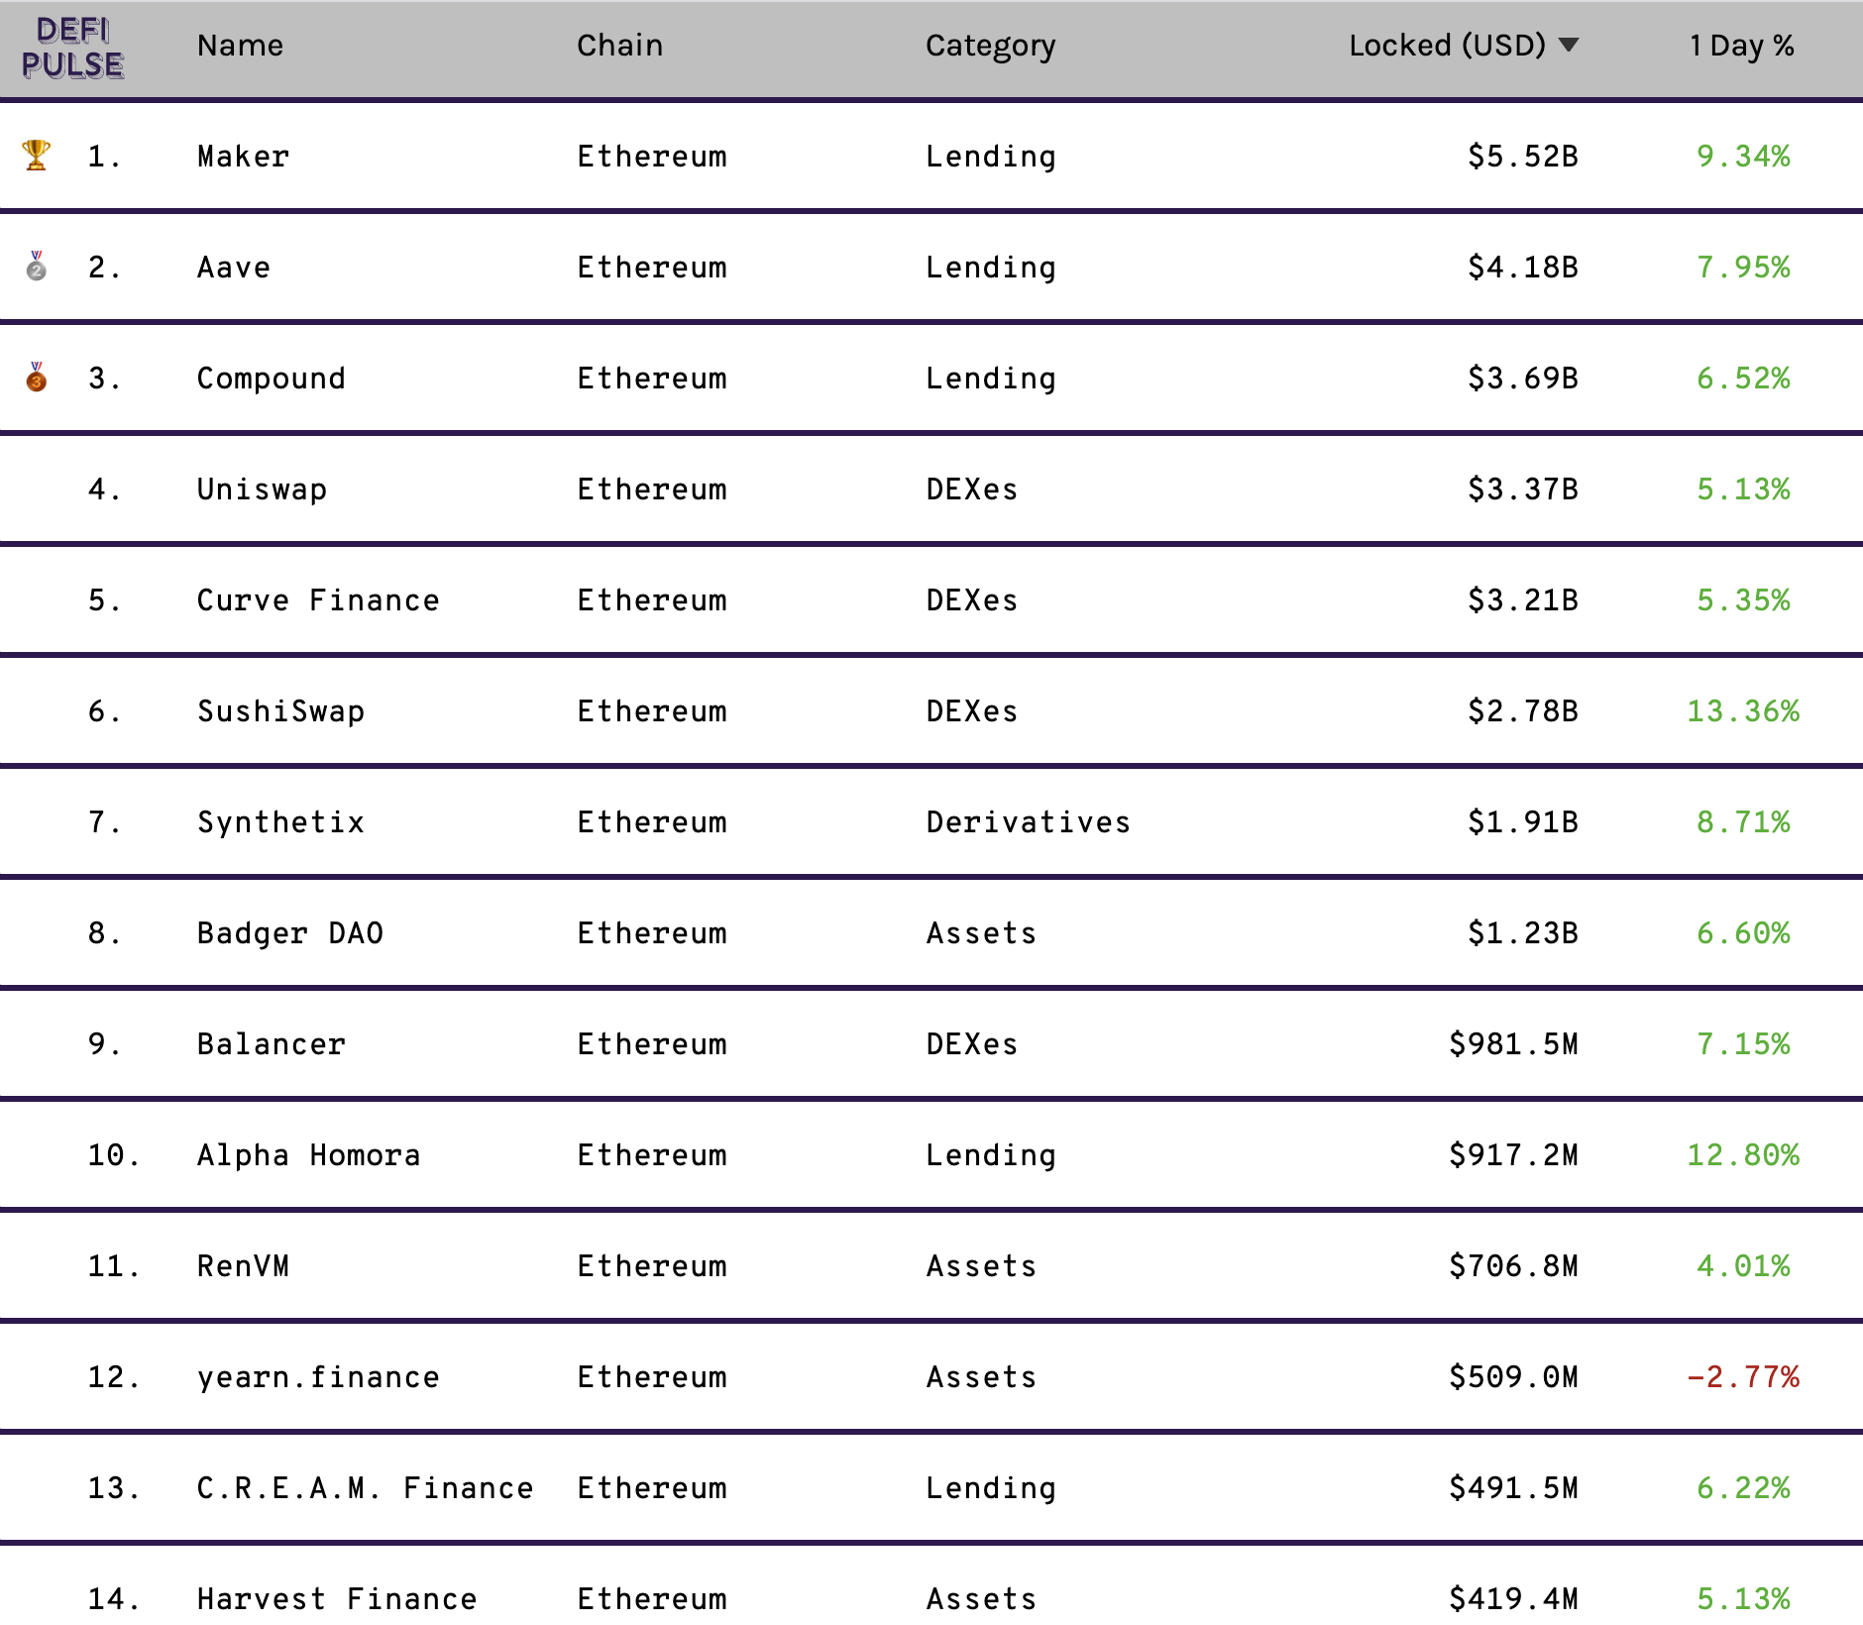This screenshot has width=1863, height=1625.
Task: Click the DeFi Pulse logo
Action: [x=72, y=48]
